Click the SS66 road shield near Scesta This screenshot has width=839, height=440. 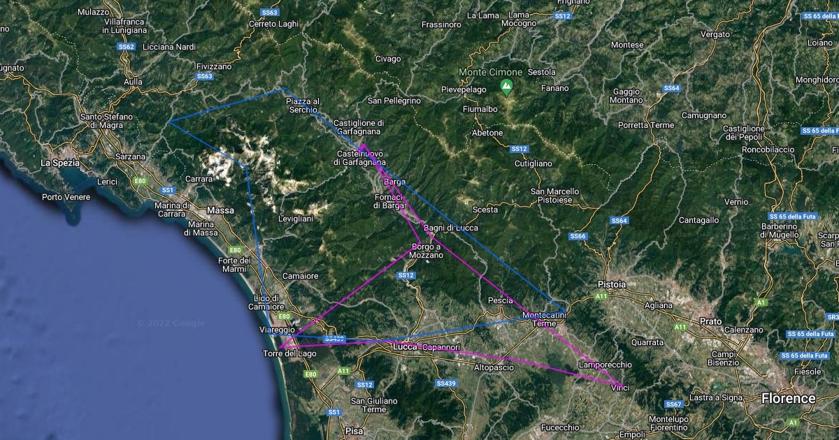(x=578, y=237)
